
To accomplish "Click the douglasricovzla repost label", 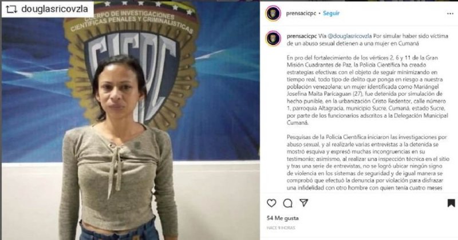I will coord(54,9).
